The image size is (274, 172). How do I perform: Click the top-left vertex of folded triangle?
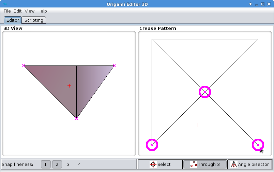coord(24,65)
